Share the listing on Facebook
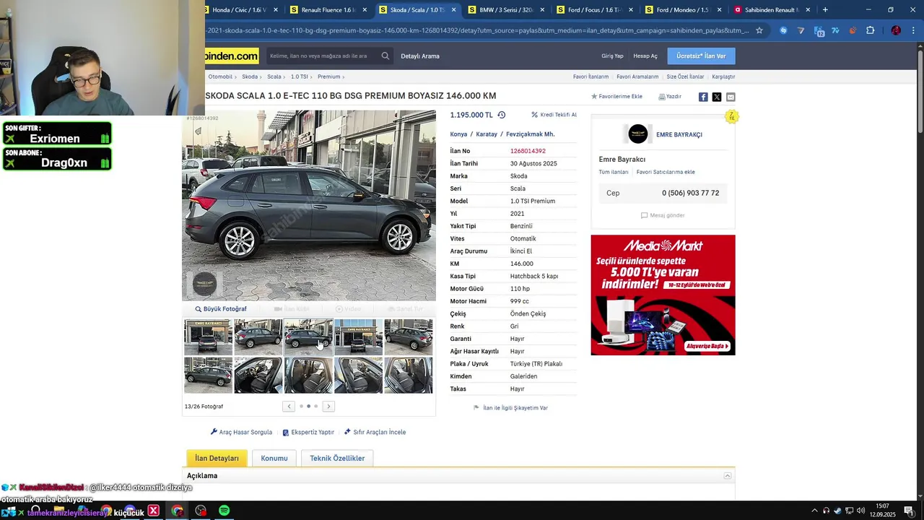 tap(703, 97)
